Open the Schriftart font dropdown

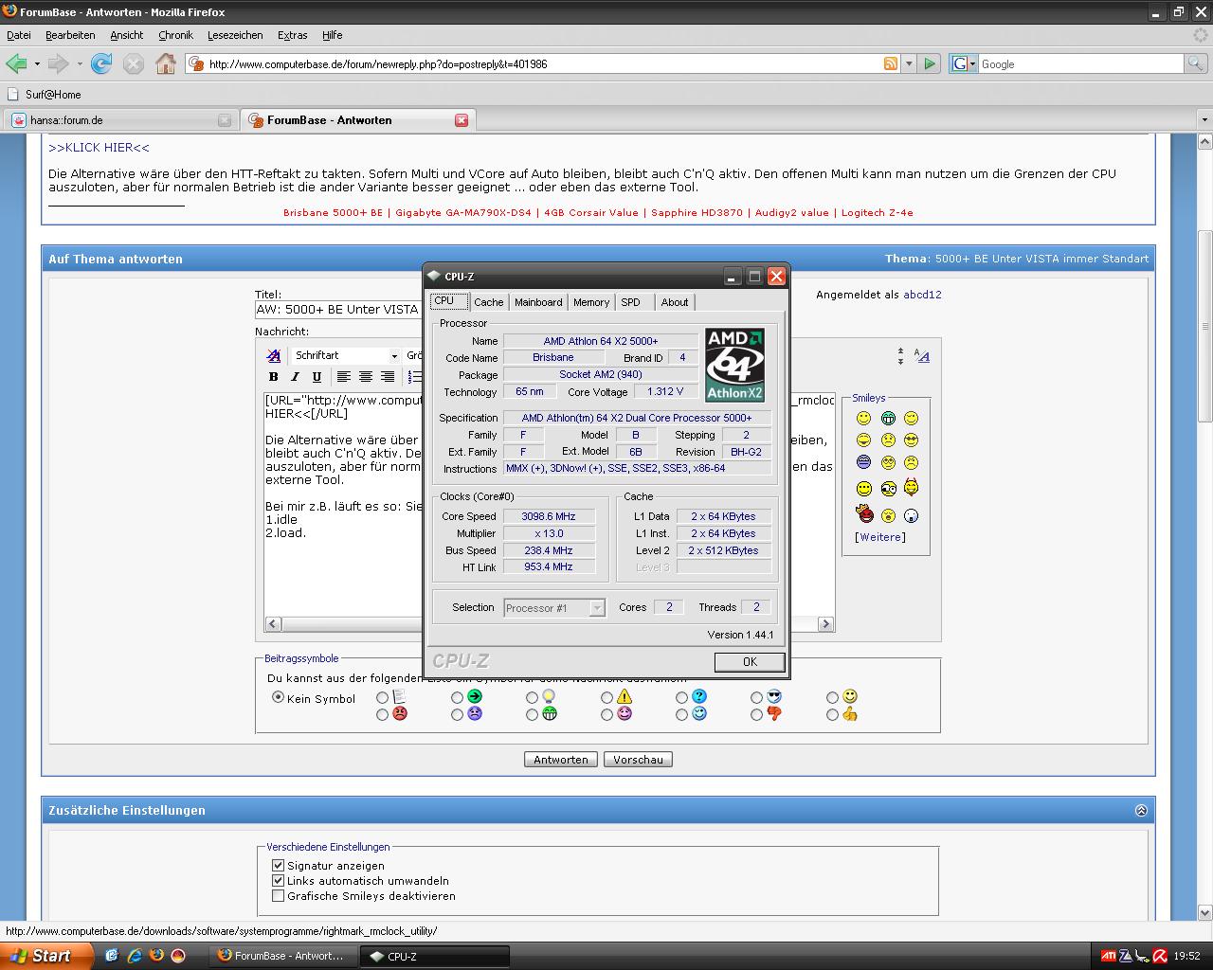pos(345,355)
